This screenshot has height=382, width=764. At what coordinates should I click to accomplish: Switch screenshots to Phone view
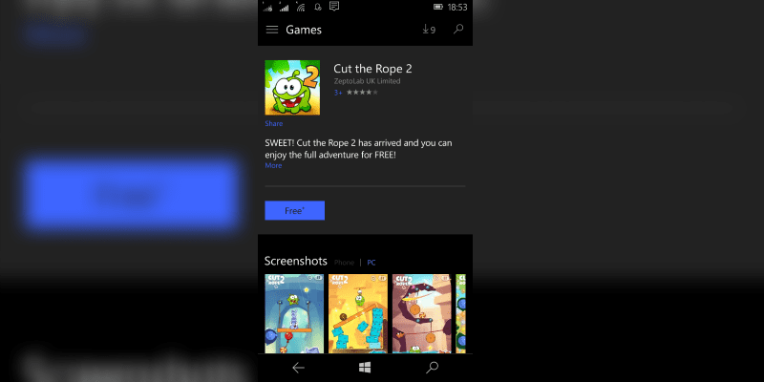click(344, 263)
